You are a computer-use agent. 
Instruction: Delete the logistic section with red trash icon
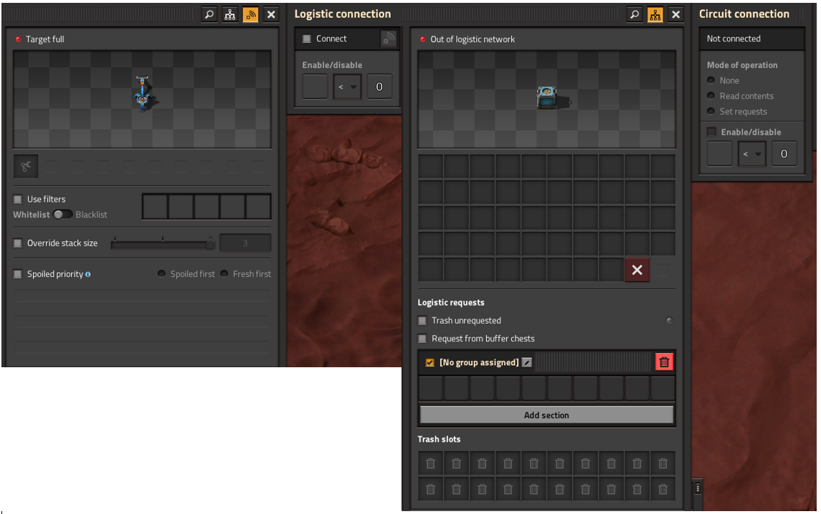(x=664, y=362)
